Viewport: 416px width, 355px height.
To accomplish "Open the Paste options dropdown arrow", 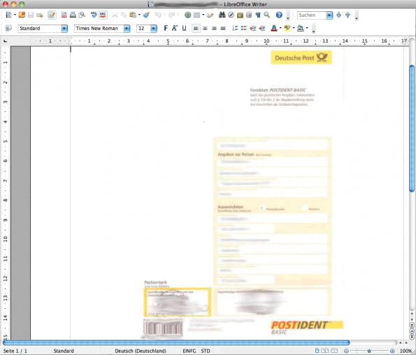I will tap(139, 15).
